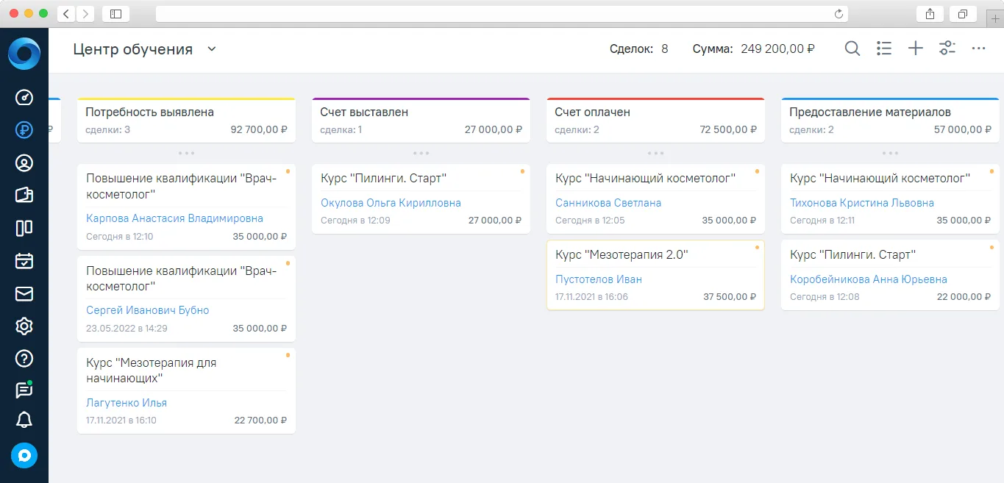Open the browser tabs overview button
The height and width of the screenshot is (483, 1004).
pyautogui.click(x=962, y=13)
